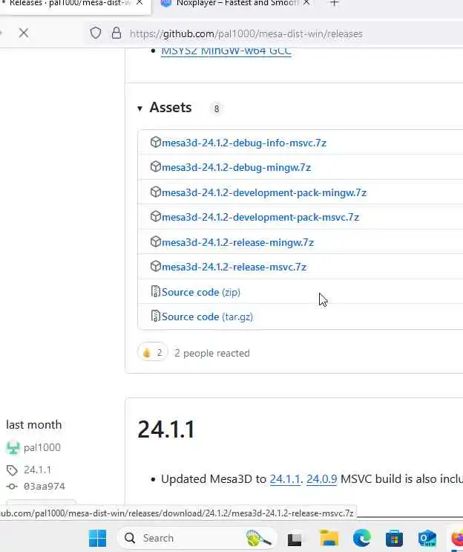Image resolution: width=463 pixels, height=552 pixels.
Task: Open Task View from taskbar
Action: tap(295, 539)
